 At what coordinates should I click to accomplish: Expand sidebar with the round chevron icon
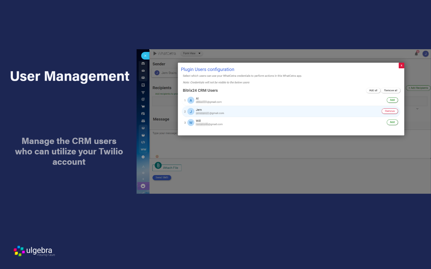click(143, 157)
